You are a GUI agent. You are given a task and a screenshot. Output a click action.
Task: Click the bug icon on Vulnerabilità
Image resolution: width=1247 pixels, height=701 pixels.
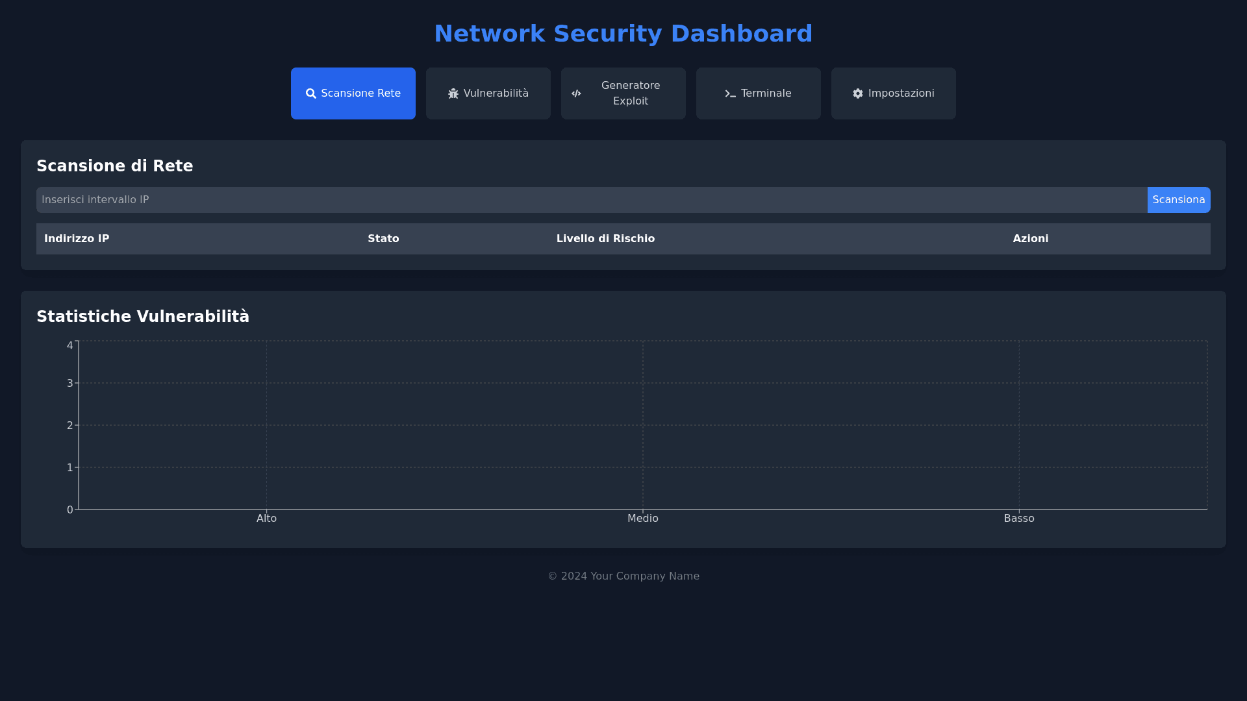(453, 93)
